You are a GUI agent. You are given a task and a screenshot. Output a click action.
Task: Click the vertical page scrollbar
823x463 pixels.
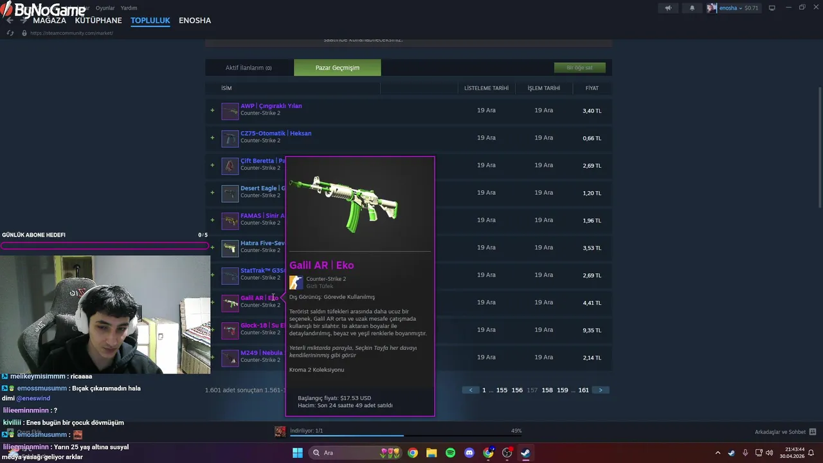820,147
